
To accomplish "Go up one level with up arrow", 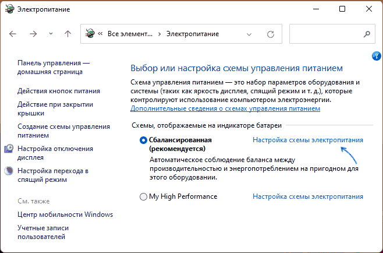I will pyautogui.click(x=68, y=34).
